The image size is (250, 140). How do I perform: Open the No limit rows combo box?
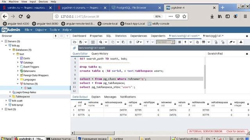coord(166,42)
